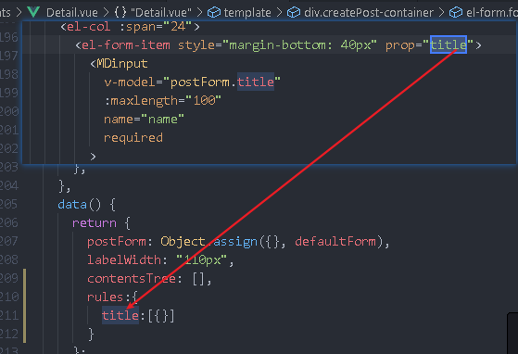Image resolution: width=518 pixels, height=354 pixels.
Task: Open Detail.vue breadcrumb item
Action: click(72, 13)
